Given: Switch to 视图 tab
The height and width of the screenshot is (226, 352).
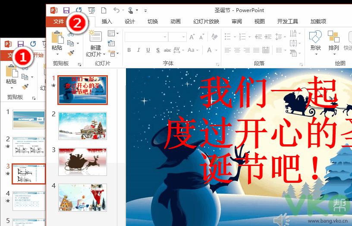Looking at the screenshot, I should [x=259, y=21].
